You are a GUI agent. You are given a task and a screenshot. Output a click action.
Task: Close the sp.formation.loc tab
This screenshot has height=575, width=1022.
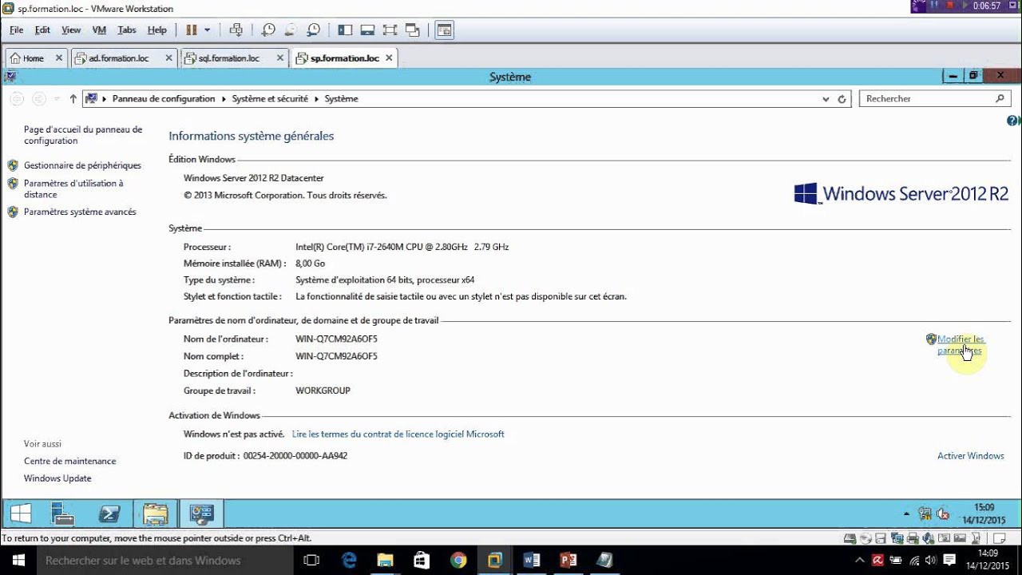point(389,57)
